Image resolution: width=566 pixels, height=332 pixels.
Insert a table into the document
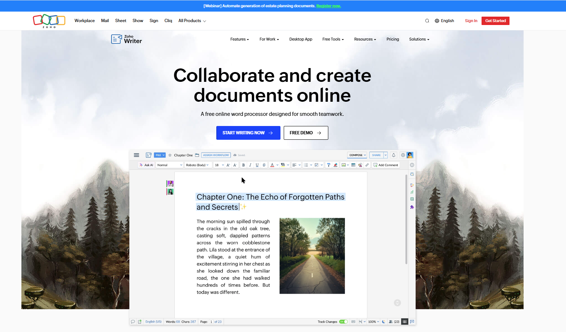353,165
